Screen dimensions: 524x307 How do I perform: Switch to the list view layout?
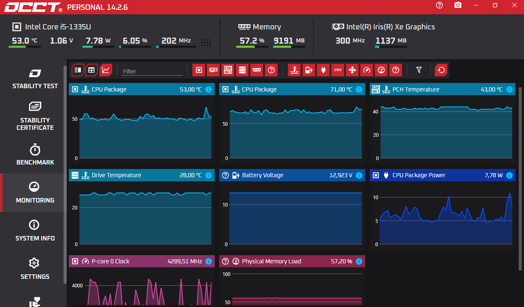click(x=78, y=70)
